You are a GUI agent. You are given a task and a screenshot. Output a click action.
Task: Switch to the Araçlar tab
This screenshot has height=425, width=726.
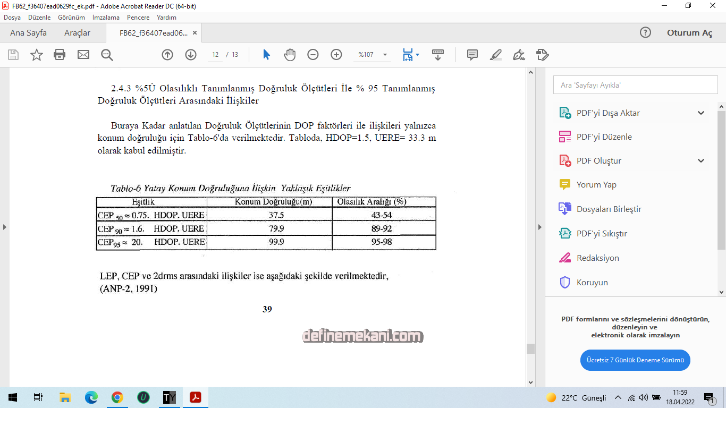click(x=77, y=33)
